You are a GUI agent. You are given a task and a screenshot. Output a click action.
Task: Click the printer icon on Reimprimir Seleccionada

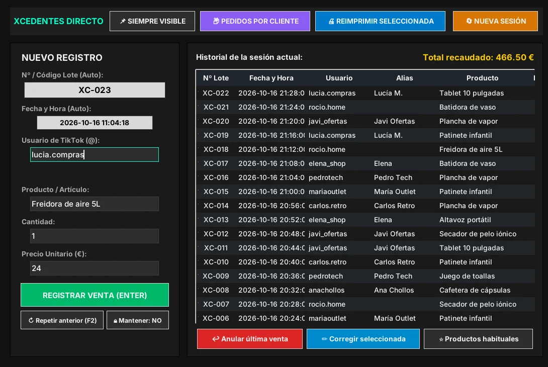coord(331,21)
